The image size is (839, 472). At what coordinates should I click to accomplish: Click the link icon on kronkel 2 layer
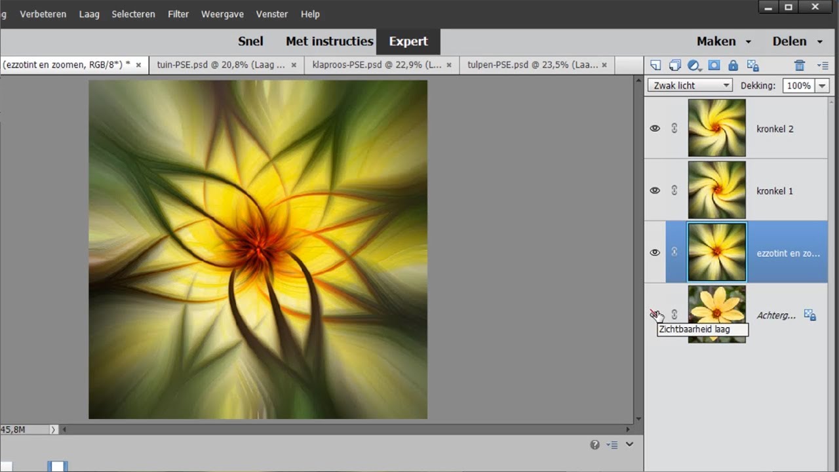pos(674,128)
